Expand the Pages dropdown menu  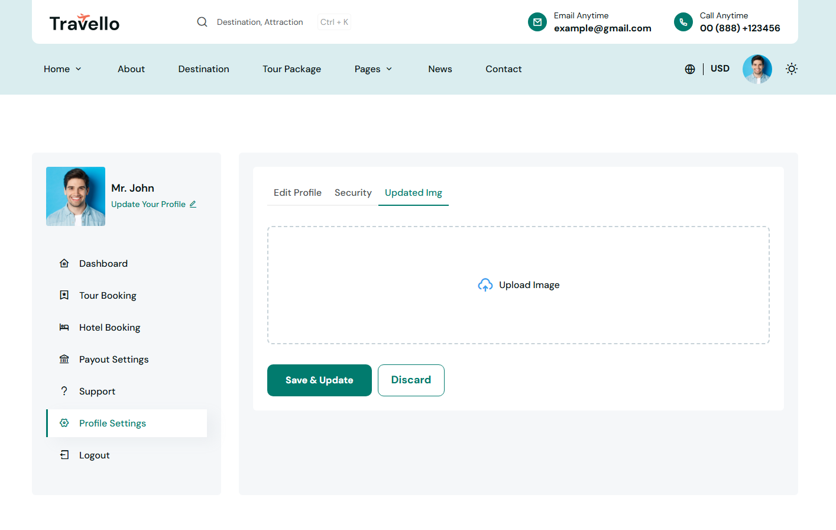[373, 69]
